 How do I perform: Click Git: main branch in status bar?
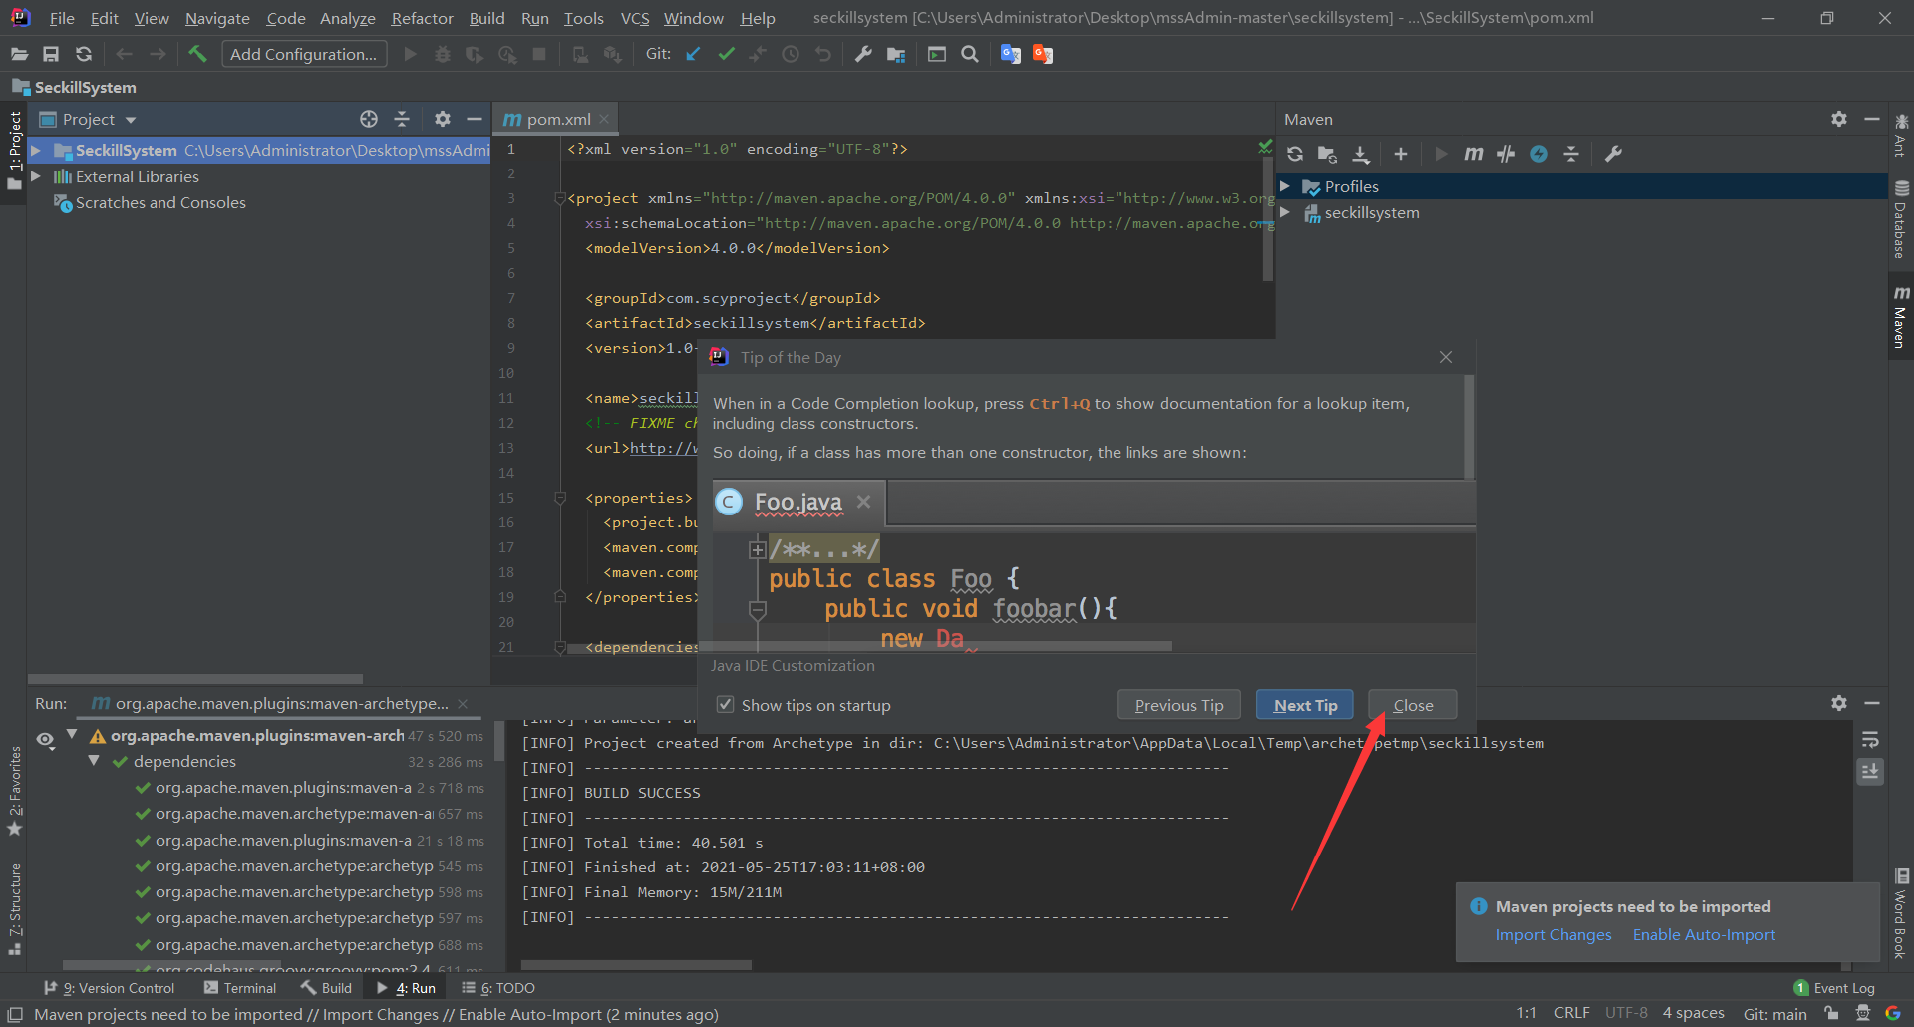click(x=1774, y=1014)
